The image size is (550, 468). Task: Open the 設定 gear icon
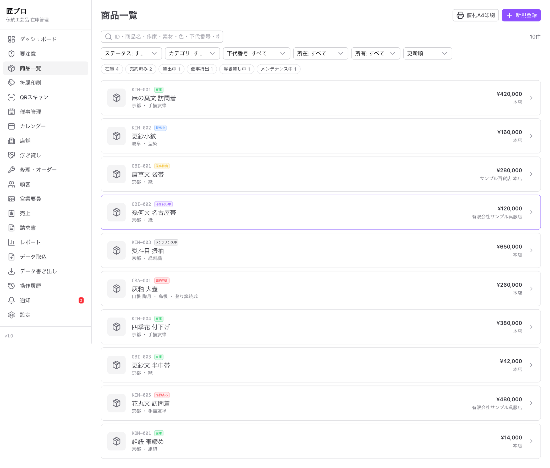coord(12,315)
